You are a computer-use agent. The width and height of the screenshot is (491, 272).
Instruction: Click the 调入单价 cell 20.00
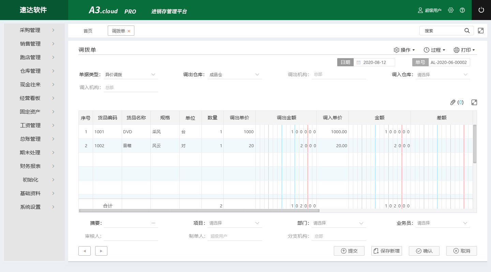pyautogui.click(x=332, y=146)
